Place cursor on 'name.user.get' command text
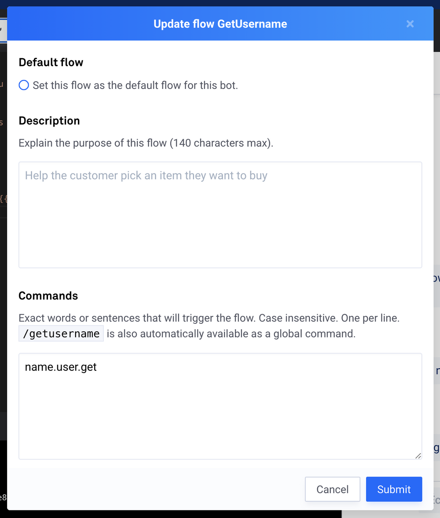The image size is (440, 518). click(61, 367)
